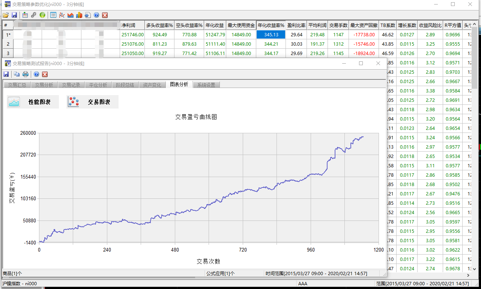
Task: Click the green circular star icon
Action: (x=42, y=15)
